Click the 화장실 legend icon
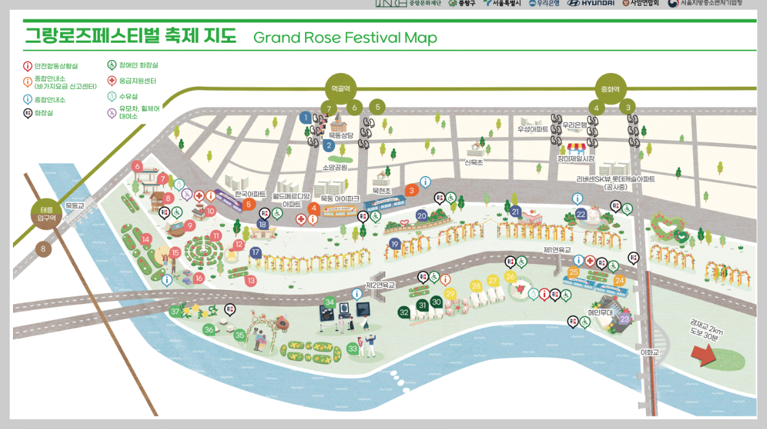767x429 pixels. click(27, 113)
